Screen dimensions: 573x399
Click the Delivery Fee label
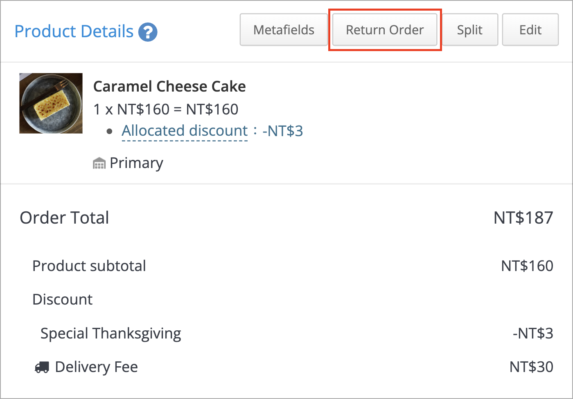point(97,367)
